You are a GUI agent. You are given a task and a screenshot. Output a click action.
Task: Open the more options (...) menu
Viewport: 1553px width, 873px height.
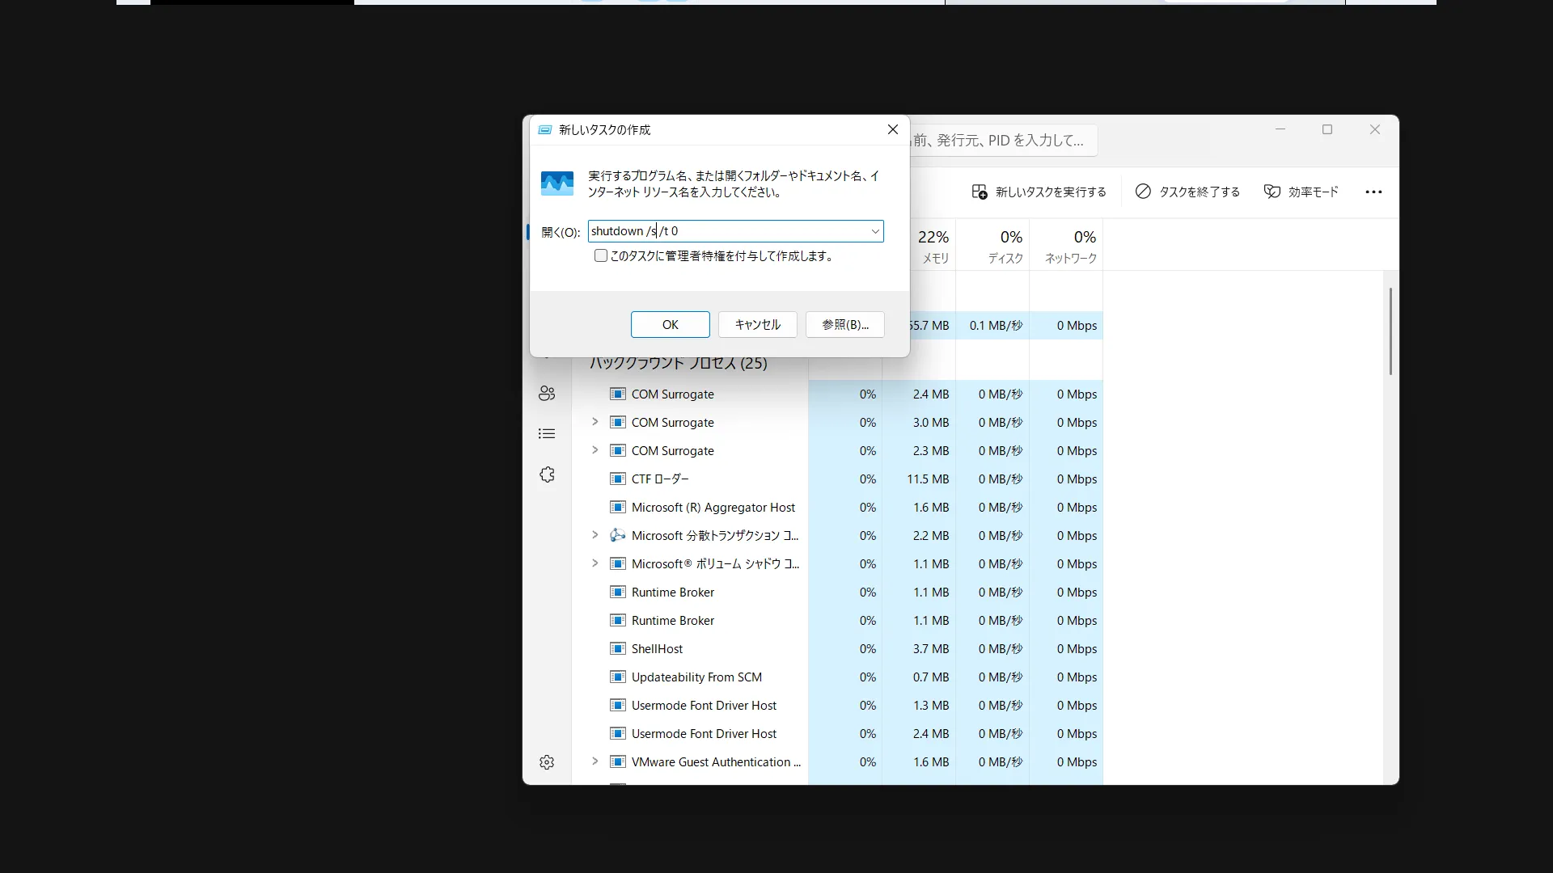point(1373,192)
